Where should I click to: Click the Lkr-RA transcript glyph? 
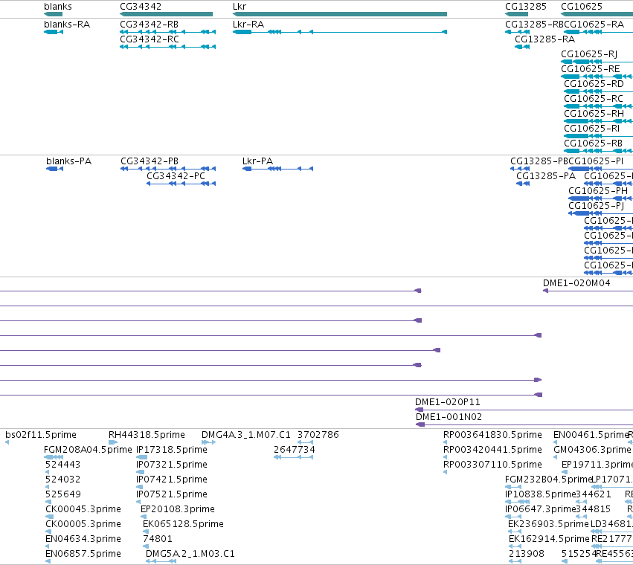(x=340, y=32)
